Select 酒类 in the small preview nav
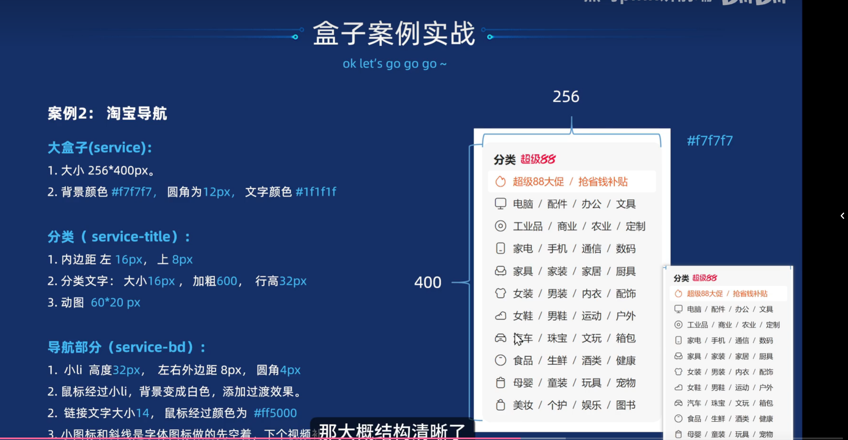This screenshot has width=848, height=440. [742, 419]
